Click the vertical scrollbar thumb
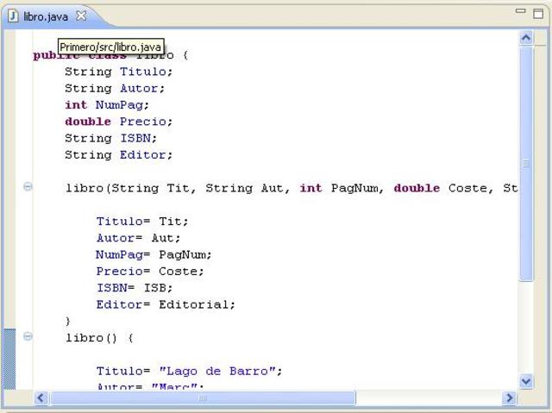Image resolution: width=552 pixels, height=413 pixels. 526,164
